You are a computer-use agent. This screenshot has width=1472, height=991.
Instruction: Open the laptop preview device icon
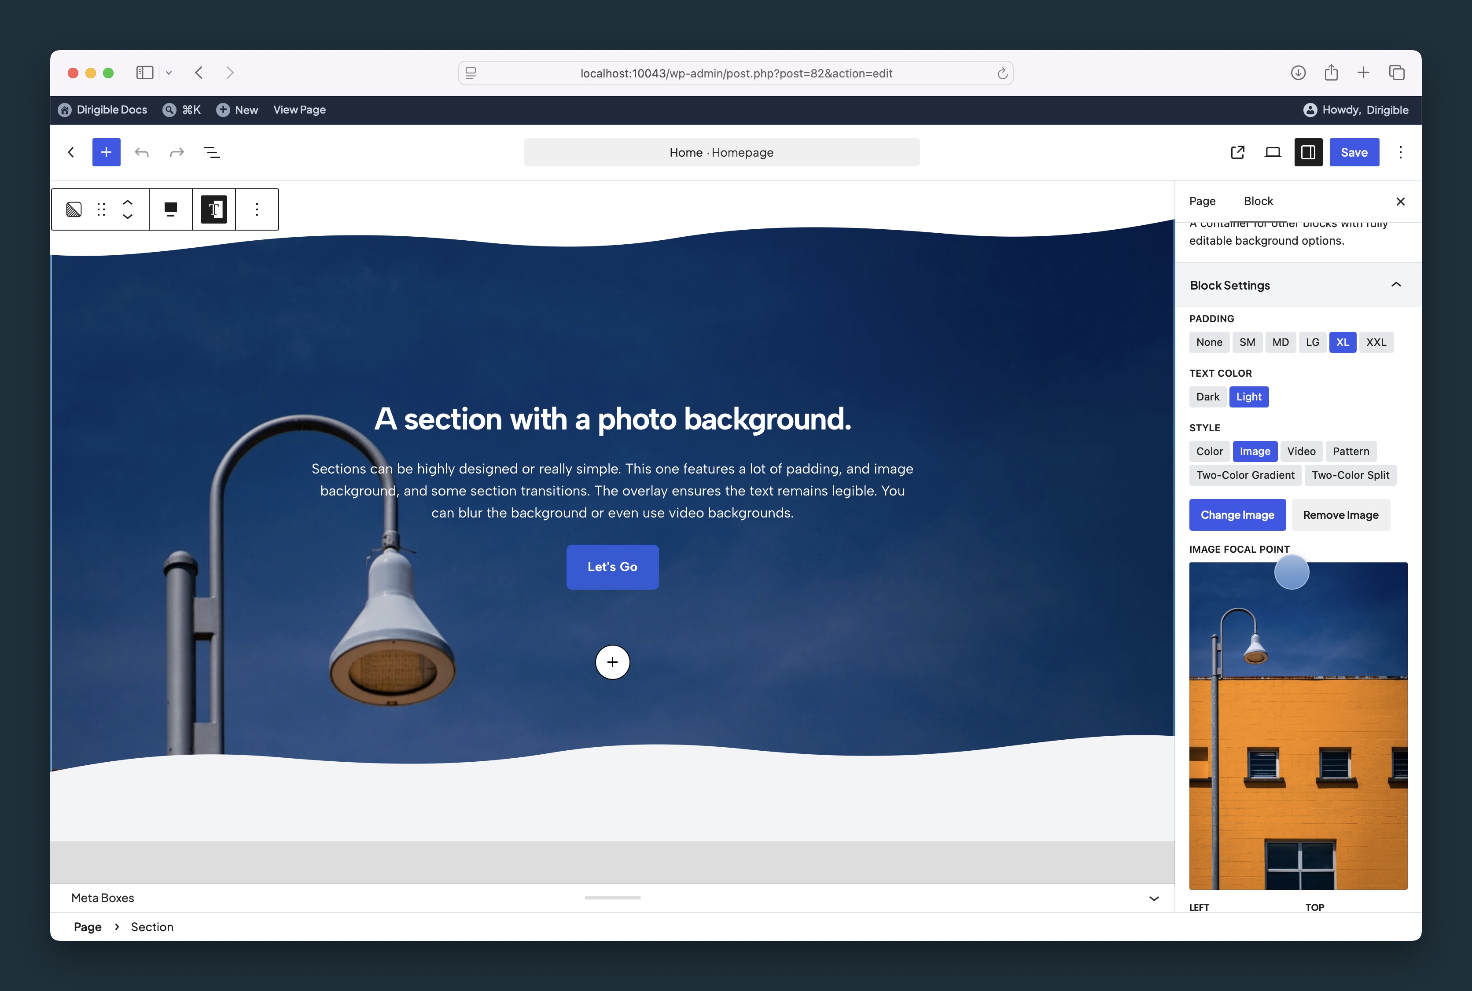1273,152
